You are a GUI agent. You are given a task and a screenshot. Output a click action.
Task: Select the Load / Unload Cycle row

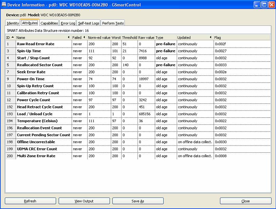point(138,114)
